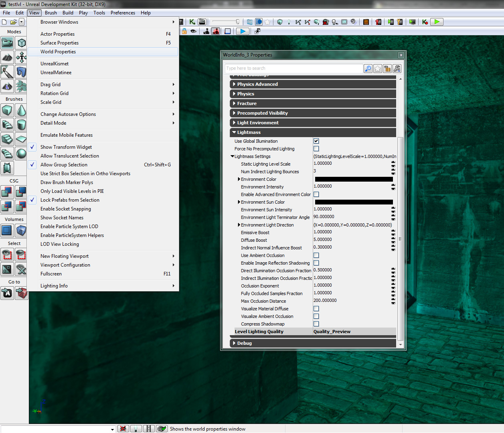Choose the Cone builder brush
The width and height of the screenshot is (504, 433).
[x=21, y=110]
